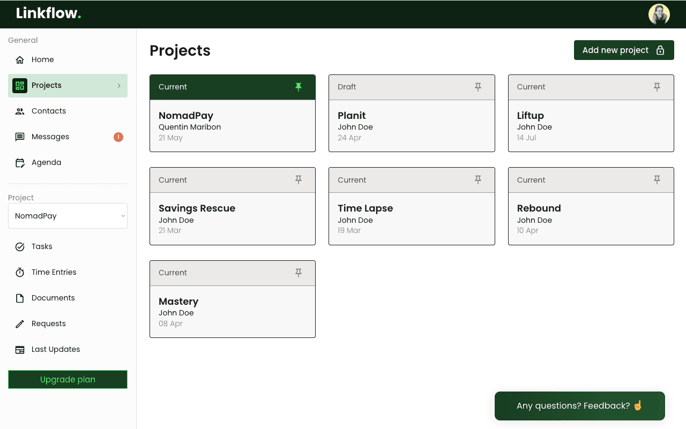Open Agenda from sidebar
This screenshot has width=686, height=429.
(68, 162)
